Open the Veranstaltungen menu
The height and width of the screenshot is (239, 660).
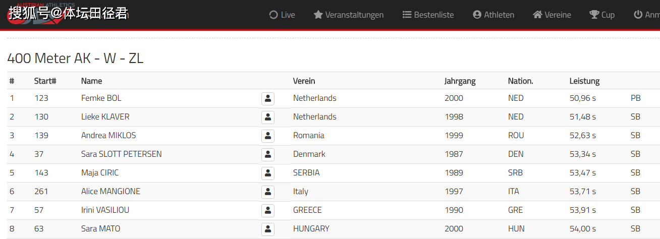tap(349, 15)
